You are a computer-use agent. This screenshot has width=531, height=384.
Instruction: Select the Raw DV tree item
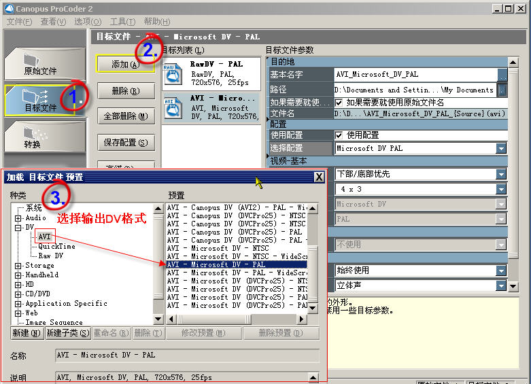click(51, 256)
